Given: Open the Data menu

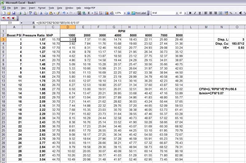Looking at the screenshot, I should click(x=59, y=7).
